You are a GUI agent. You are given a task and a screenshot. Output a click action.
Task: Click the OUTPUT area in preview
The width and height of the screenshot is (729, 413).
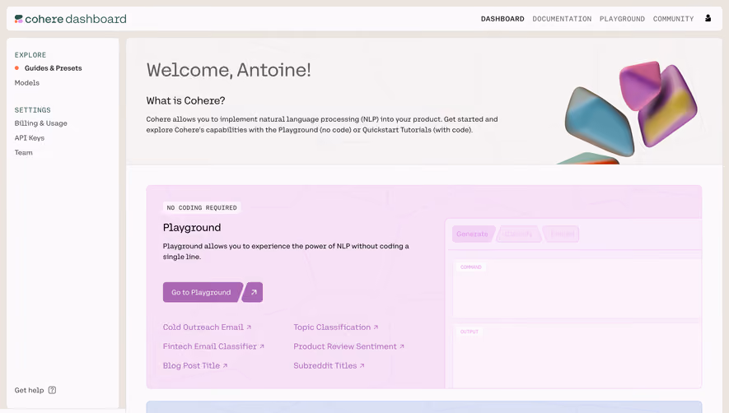577,355
